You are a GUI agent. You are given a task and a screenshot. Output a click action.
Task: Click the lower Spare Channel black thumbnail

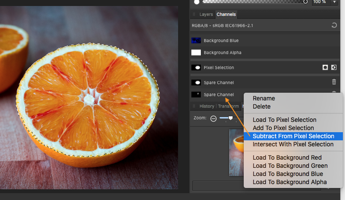point(196,94)
